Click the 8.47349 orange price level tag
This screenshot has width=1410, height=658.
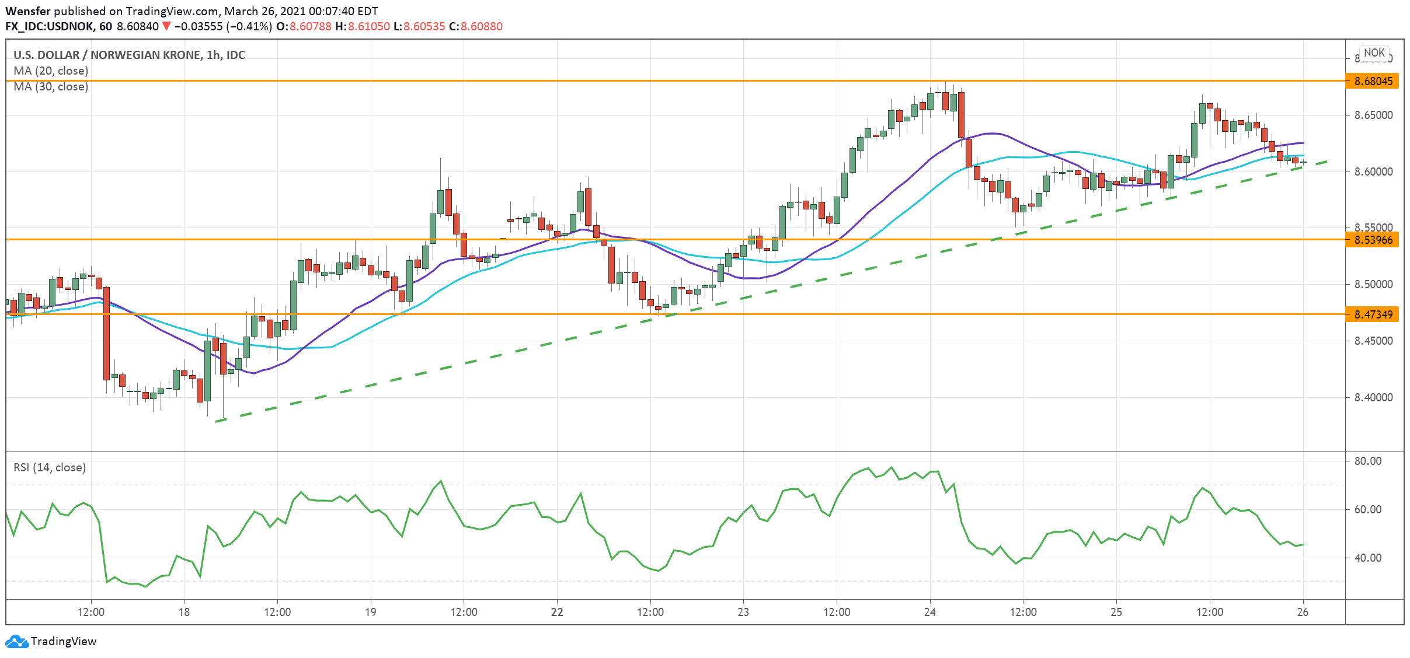point(1373,314)
